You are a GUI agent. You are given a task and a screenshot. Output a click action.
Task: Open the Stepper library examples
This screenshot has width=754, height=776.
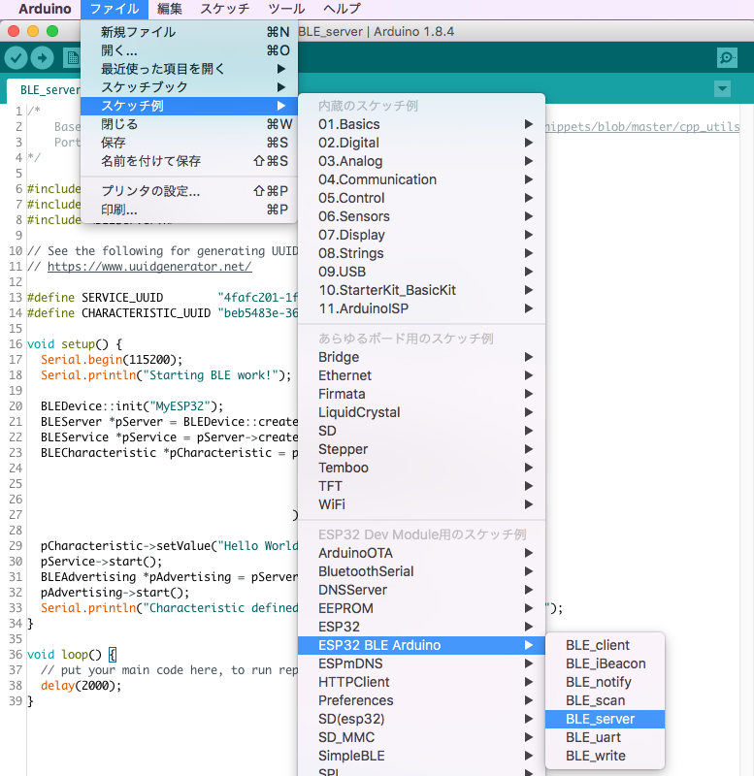click(x=422, y=449)
